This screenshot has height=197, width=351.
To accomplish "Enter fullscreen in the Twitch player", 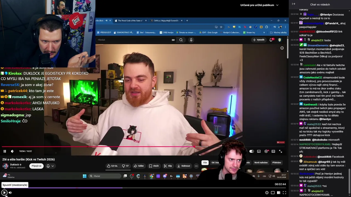I will pyautogui.click(x=284, y=193).
